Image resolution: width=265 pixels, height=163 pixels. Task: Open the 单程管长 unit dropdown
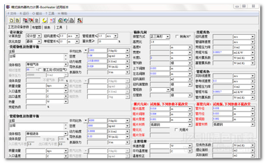(73, 41)
